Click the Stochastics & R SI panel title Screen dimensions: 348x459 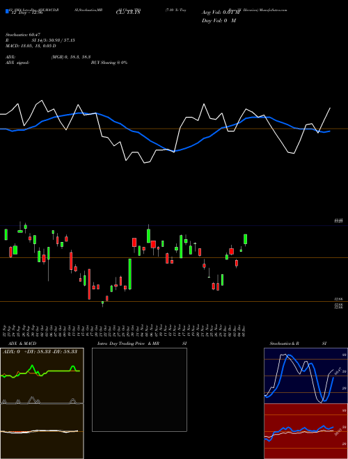click(298, 344)
